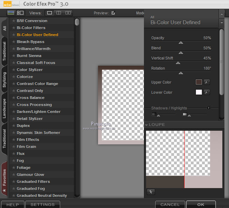Pick Upper Color with eyedropper

[x=207, y=82]
